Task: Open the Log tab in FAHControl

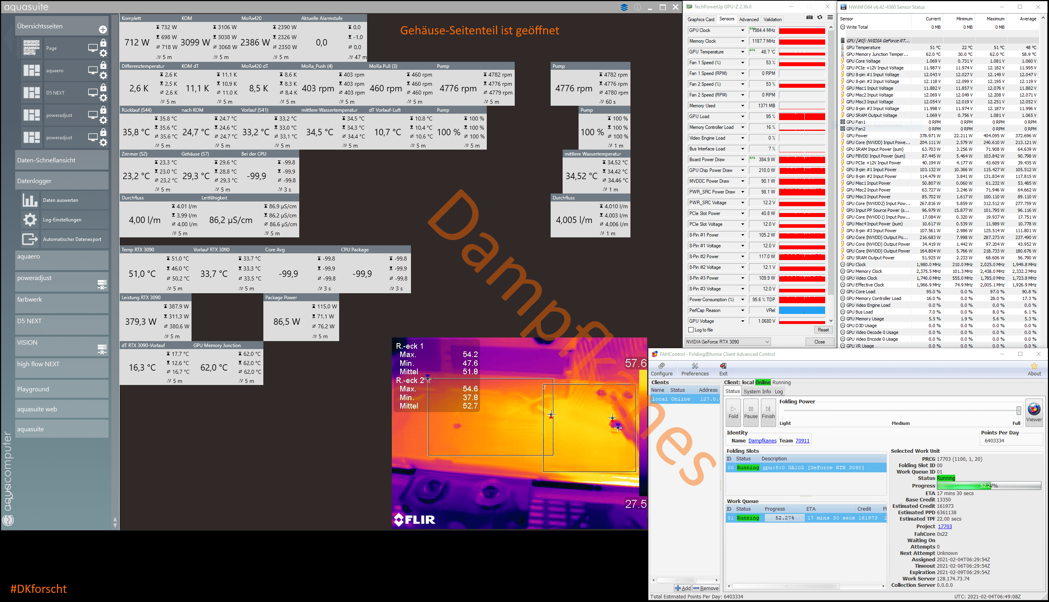Action: click(778, 391)
